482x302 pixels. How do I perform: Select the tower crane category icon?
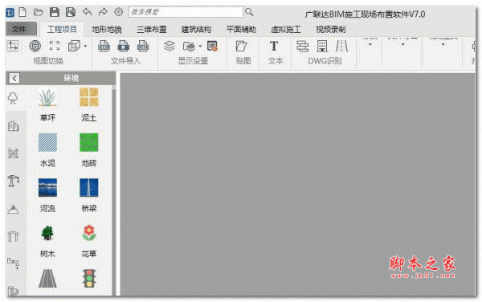coord(13,181)
